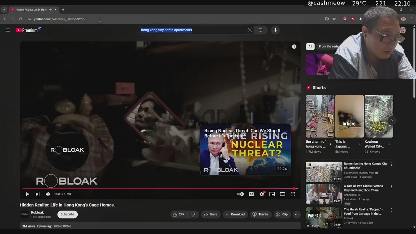Open options for Kowloon Walled City Short
Image resolution: width=416 pixels, height=234 pixels.
point(389,143)
